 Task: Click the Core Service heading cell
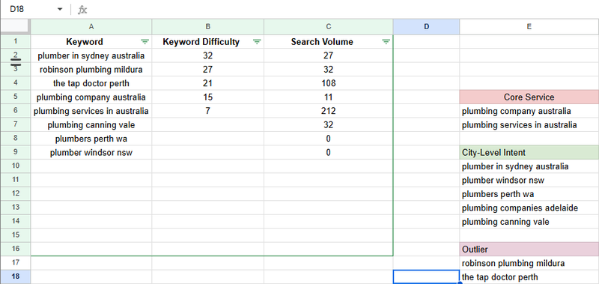point(529,97)
